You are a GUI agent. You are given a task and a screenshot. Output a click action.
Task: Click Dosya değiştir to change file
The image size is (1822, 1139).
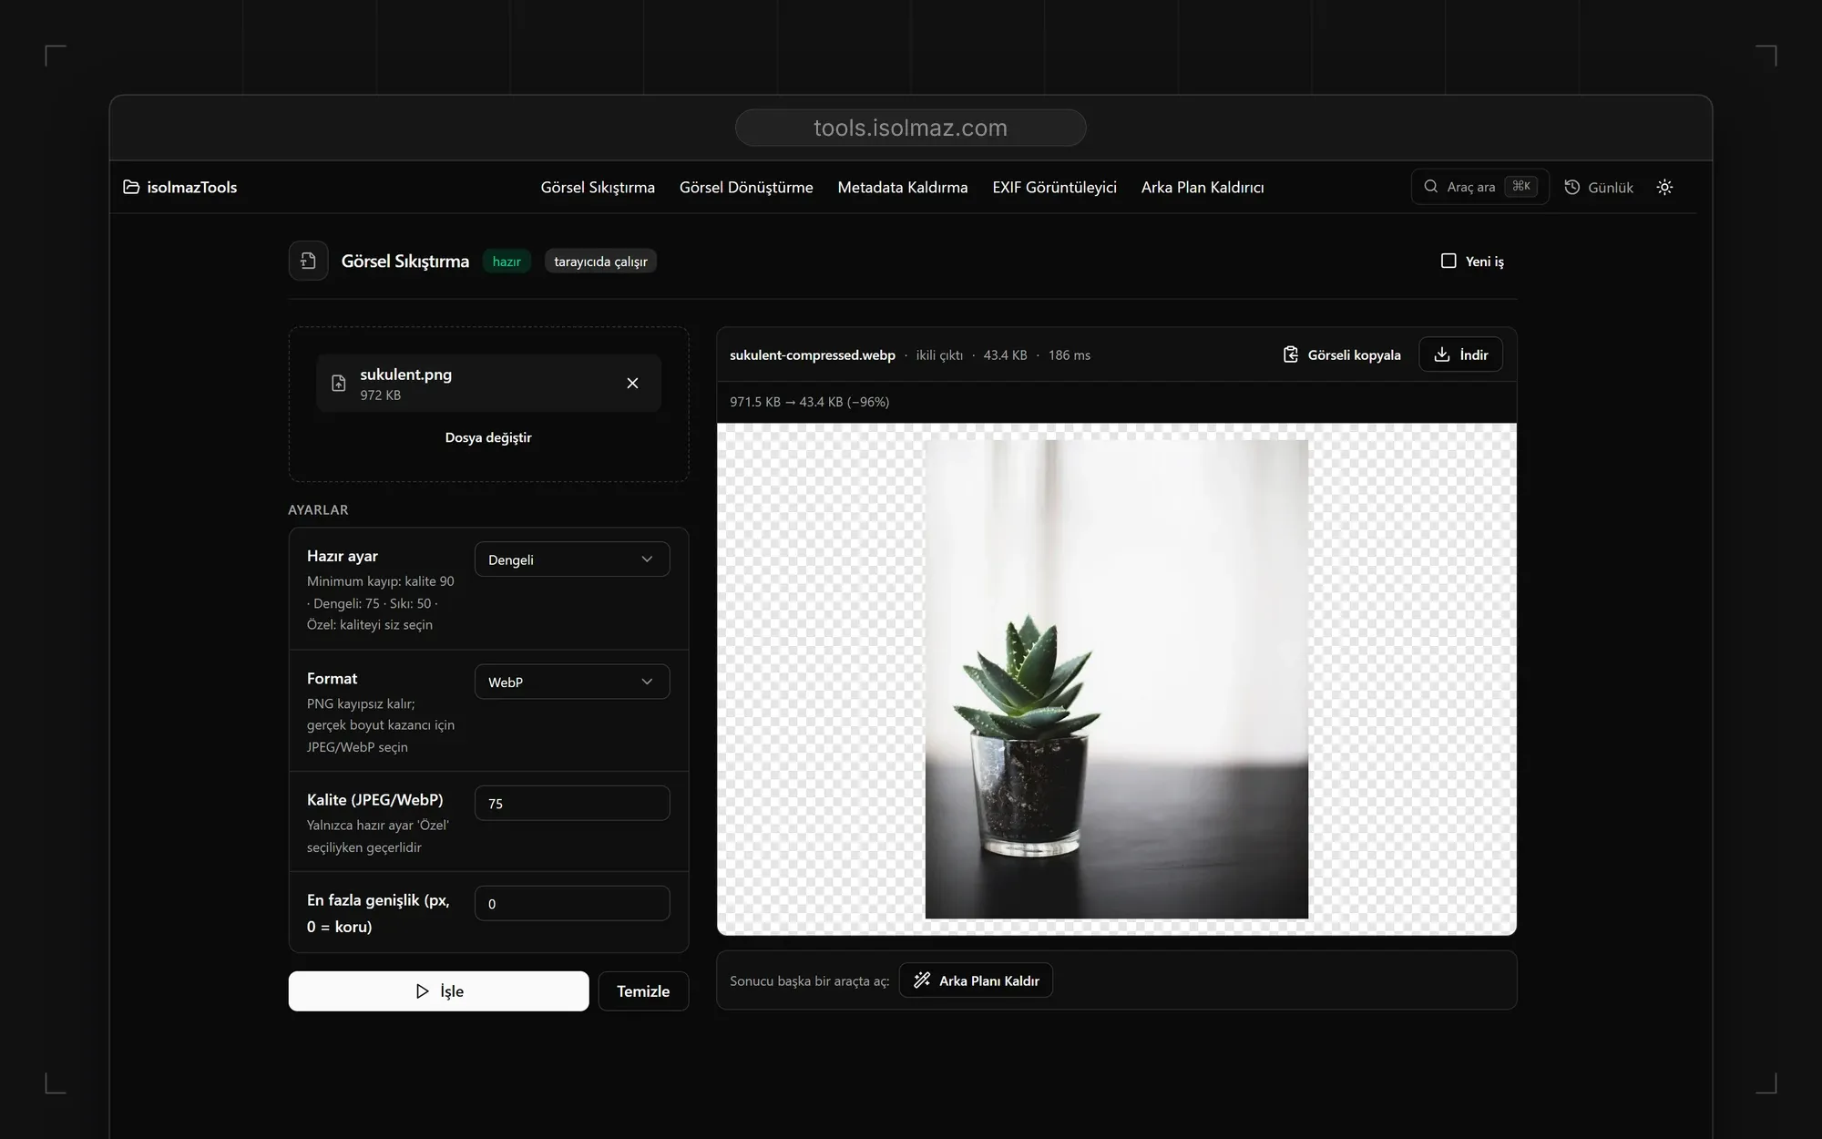488,437
